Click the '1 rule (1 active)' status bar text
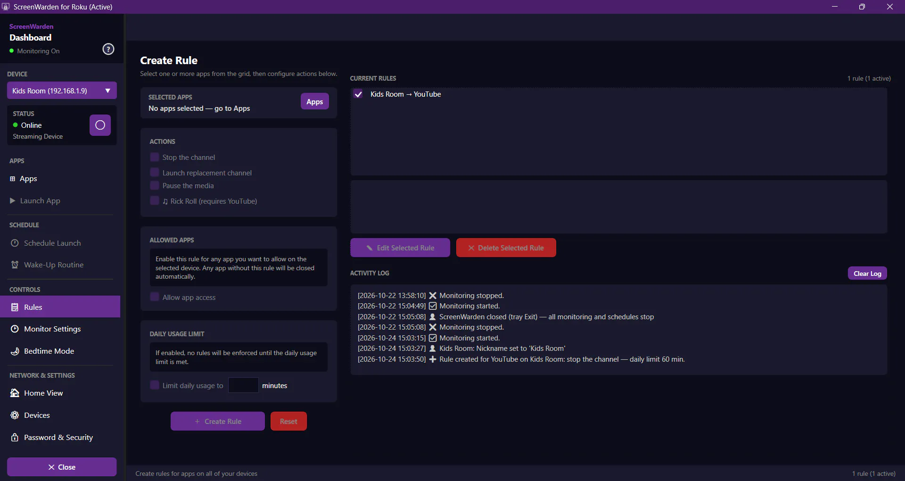Screen dimensions: 905x481 (874, 473)
